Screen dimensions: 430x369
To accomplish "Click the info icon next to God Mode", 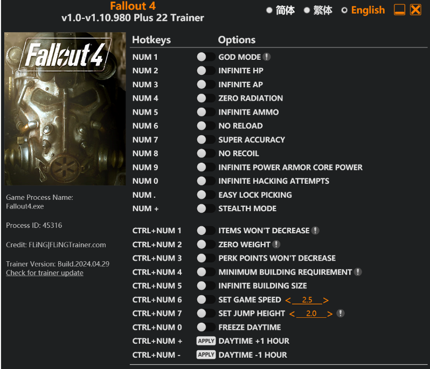I will click(266, 57).
